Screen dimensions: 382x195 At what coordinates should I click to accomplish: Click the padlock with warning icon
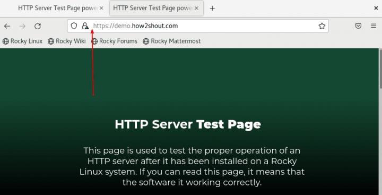85,26
